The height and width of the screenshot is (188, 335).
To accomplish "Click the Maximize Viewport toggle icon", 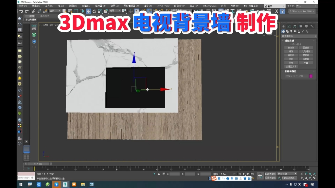I will (x=314, y=178).
